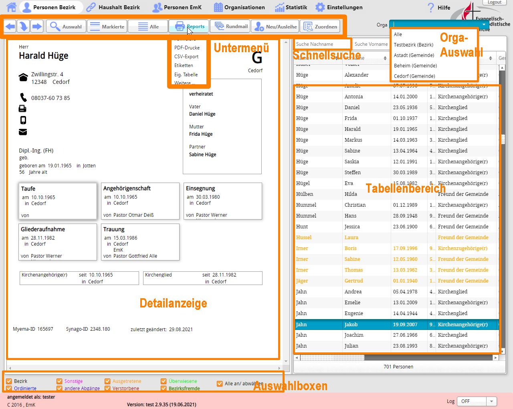Click the table's horizontal scrollbar thumb
The width and height of the screenshot is (513, 409).
pyautogui.click(x=332, y=357)
